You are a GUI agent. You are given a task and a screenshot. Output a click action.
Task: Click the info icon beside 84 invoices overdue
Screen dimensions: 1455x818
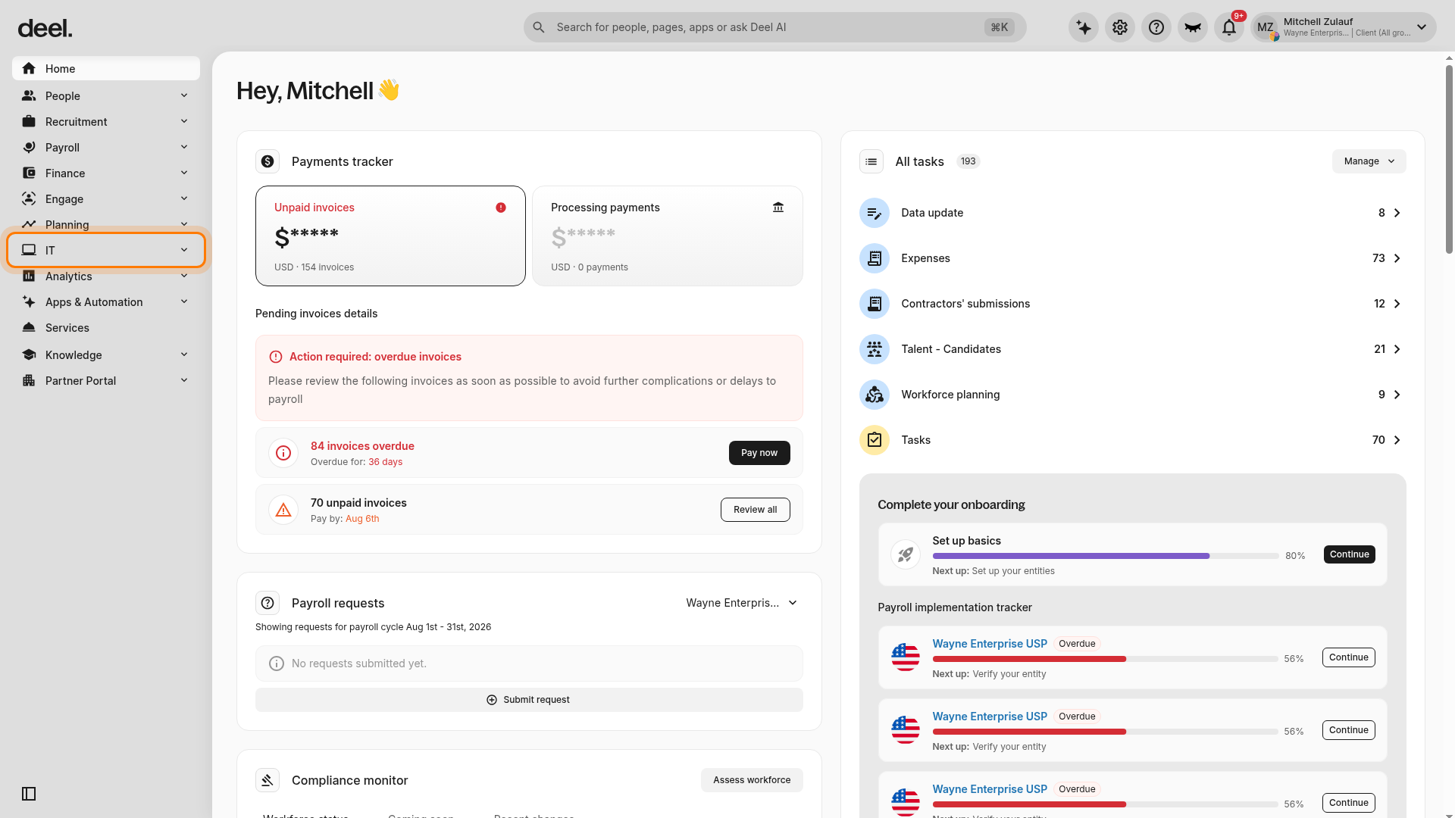point(283,453)
